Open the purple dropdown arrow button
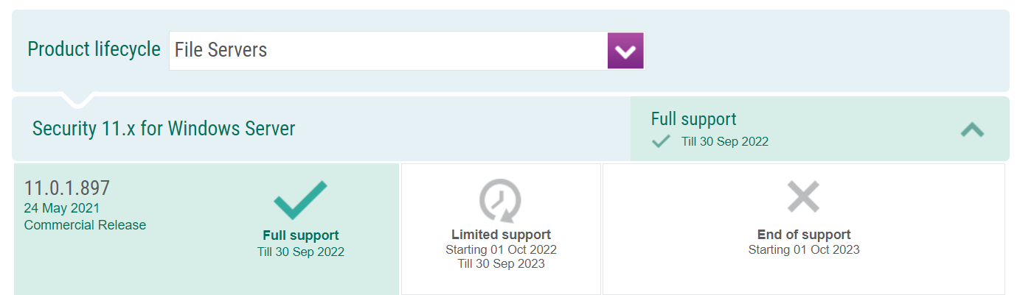 625,51
